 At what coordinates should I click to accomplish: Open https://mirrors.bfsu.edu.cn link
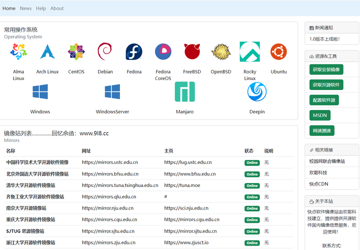click(x=110, y=174)
